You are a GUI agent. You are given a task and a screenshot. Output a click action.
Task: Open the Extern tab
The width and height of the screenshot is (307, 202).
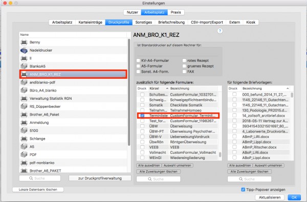pos(234,23)
